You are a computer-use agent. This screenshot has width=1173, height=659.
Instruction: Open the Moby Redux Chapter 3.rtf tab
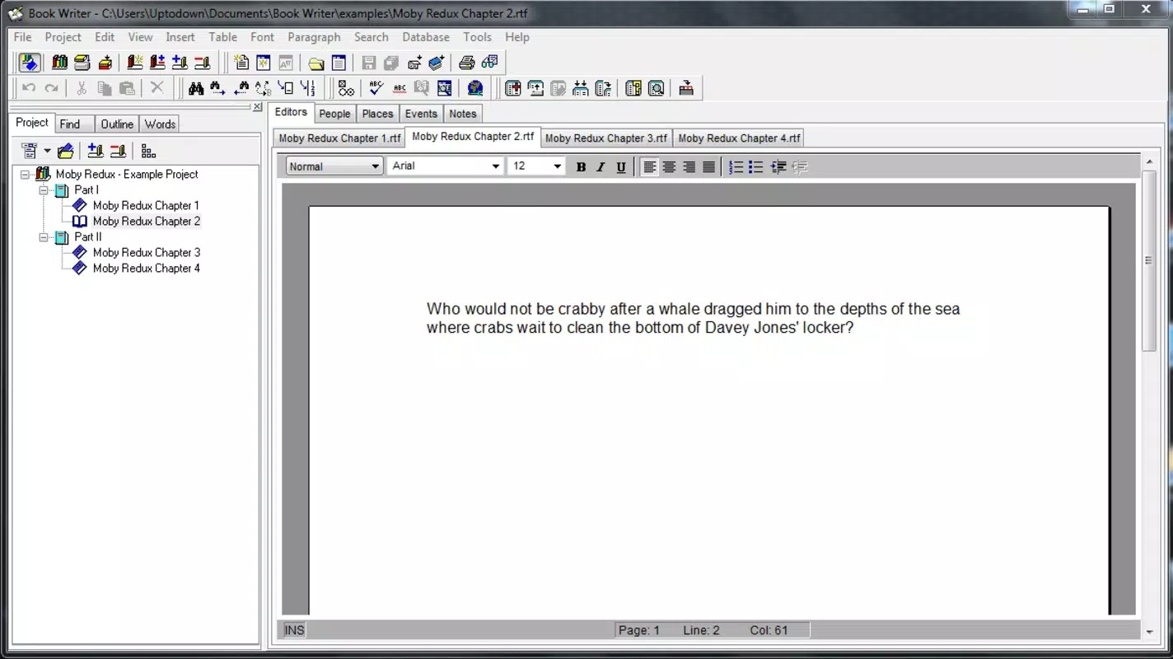606,138
